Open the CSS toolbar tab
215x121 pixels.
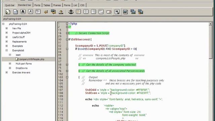click(x=82, y=5)
